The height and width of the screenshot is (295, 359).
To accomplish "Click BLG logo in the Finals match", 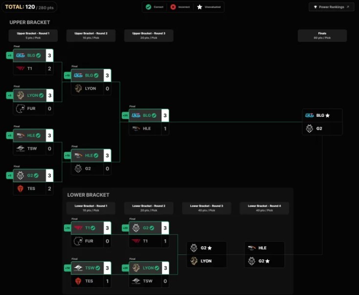I will coord(309,115).
